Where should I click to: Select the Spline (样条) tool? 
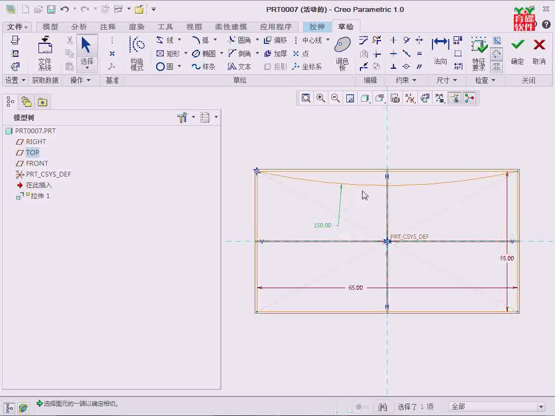coord(204,67)
